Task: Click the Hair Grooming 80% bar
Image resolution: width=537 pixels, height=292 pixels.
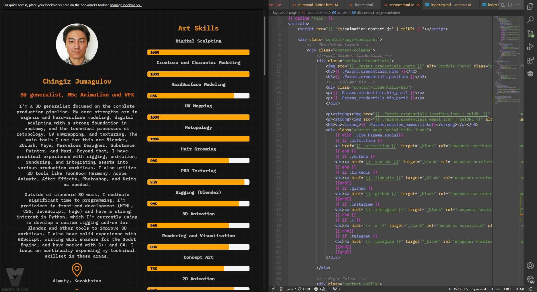Action: tap(198, 161)
